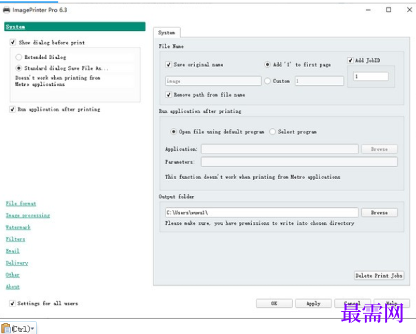This screenshot has width=416, height=334.
Task: Open the Other settings link
Action: click(13, 275)
